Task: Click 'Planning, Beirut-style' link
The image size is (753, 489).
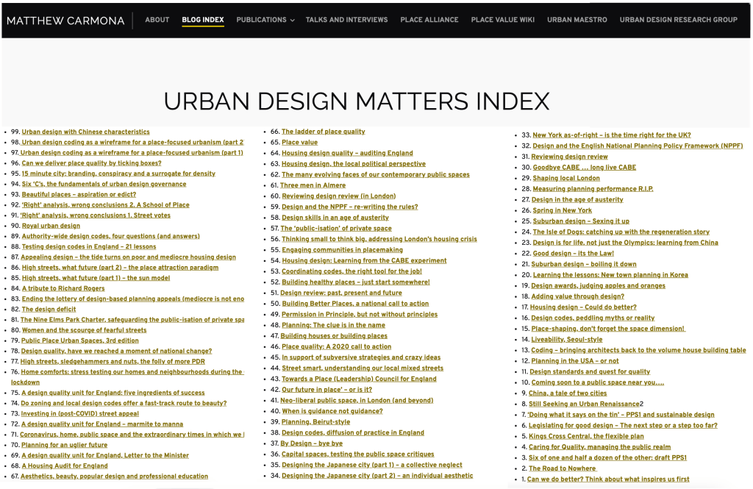Action: coord(315,422)
